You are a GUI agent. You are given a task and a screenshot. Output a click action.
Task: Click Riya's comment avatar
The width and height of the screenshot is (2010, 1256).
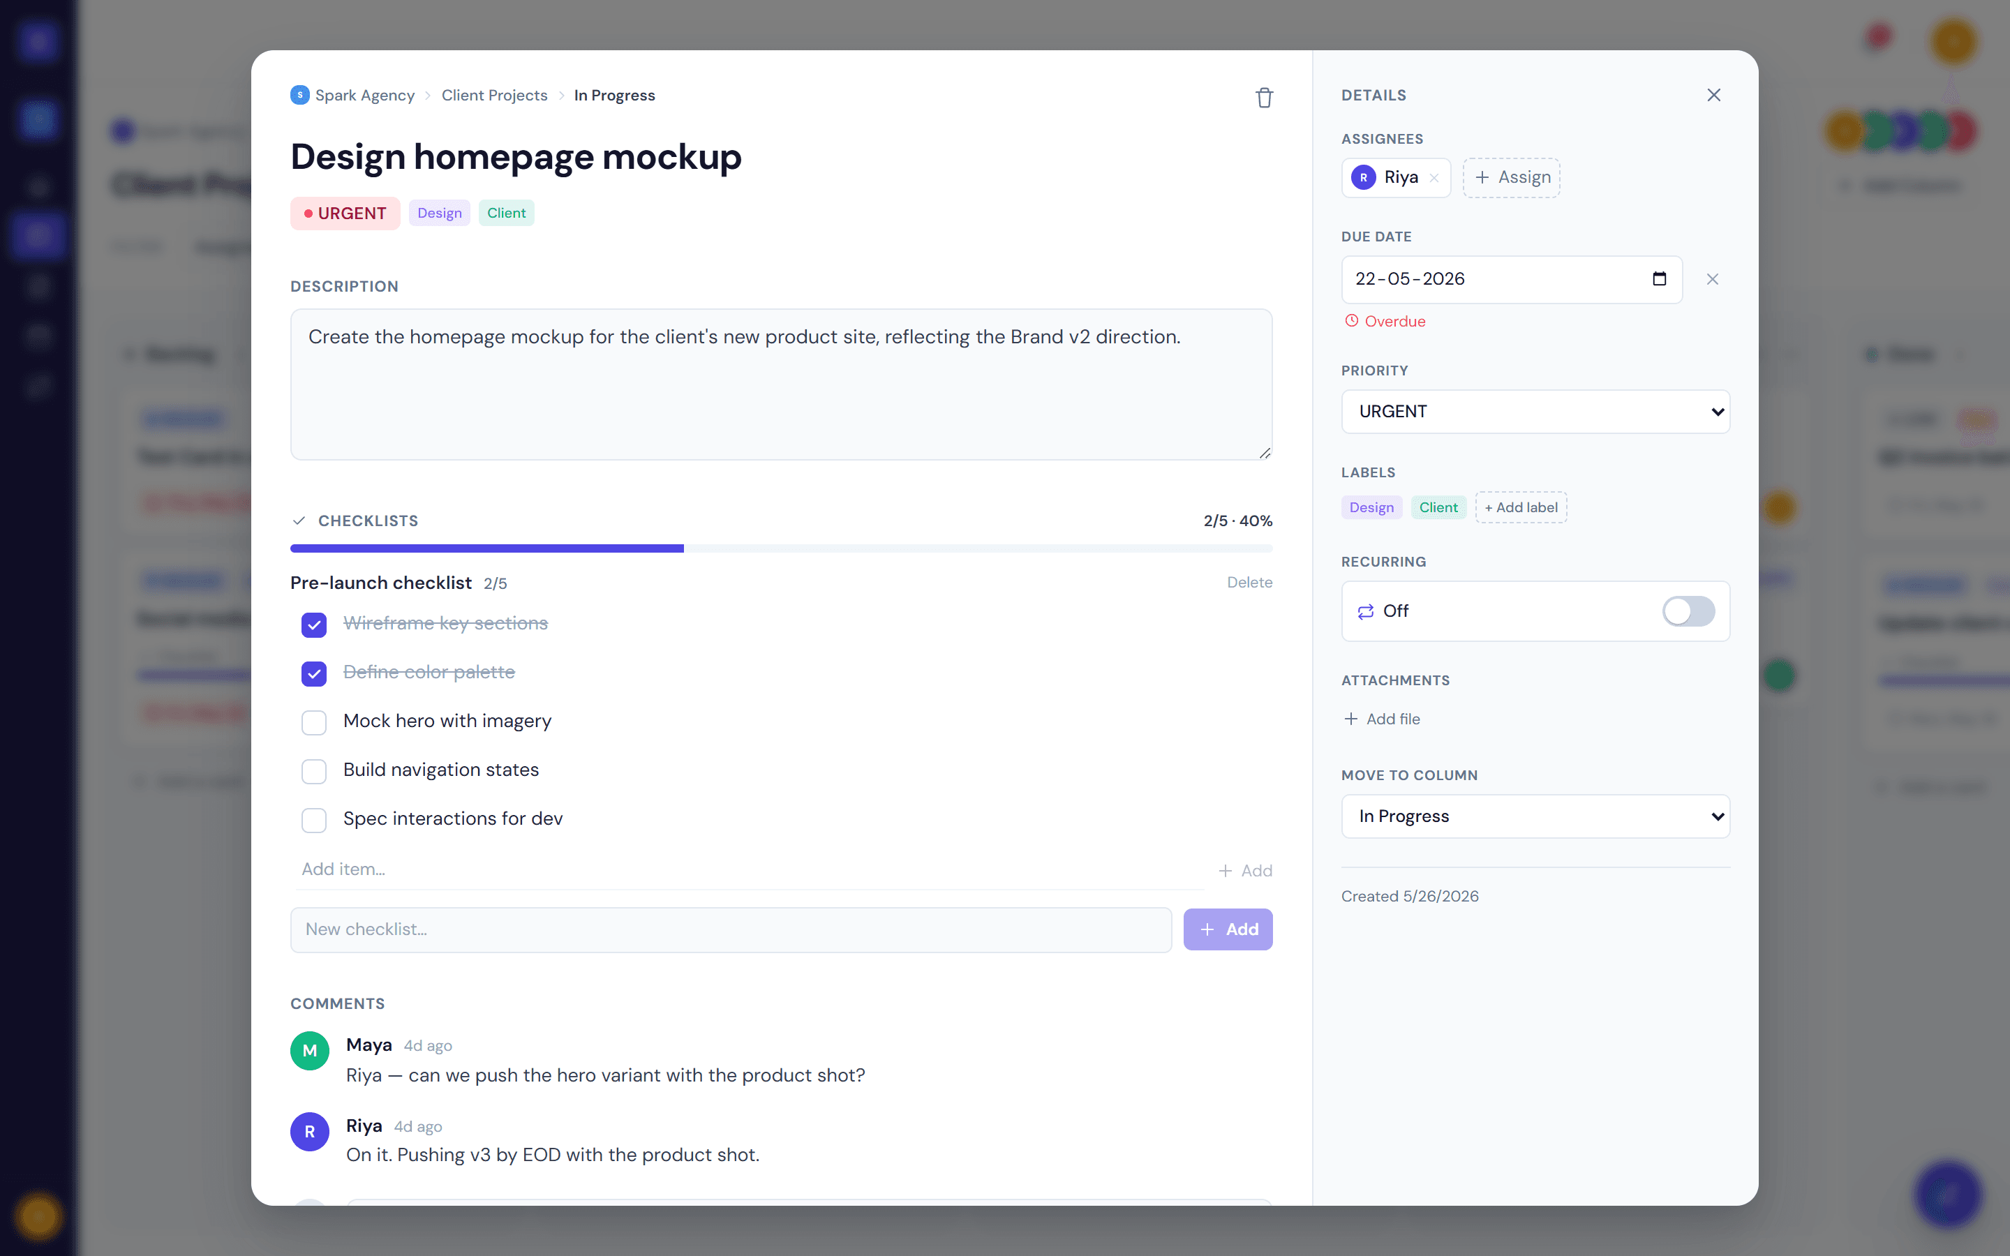click(x=310, y=1130)
